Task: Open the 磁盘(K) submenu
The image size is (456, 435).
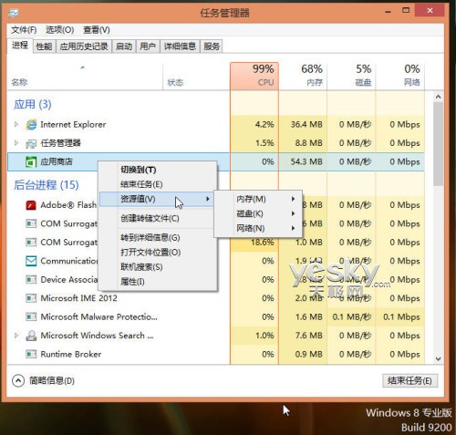Action: coord(258,213)
